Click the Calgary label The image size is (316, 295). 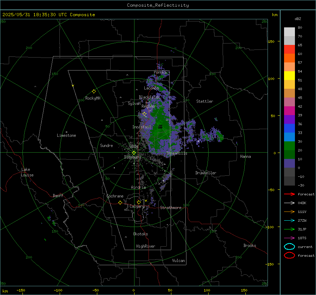tap(137, 206)
